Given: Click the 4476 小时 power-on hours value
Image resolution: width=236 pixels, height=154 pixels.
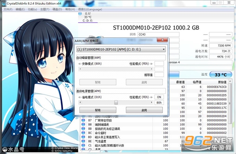Looking at the screenshot, I should click(x=221, y=57).
